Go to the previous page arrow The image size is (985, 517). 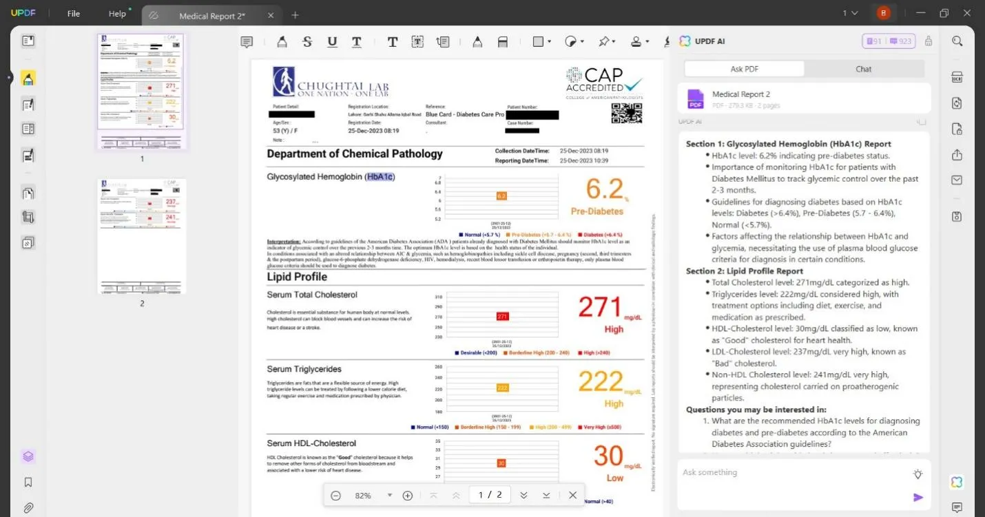pos(456,496)
